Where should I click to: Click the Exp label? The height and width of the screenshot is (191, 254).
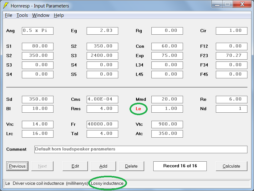pos(140,56)
